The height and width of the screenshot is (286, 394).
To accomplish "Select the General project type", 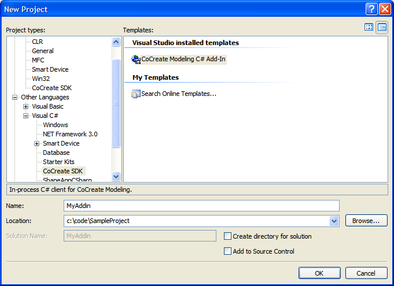I will (x=43, y=51).
